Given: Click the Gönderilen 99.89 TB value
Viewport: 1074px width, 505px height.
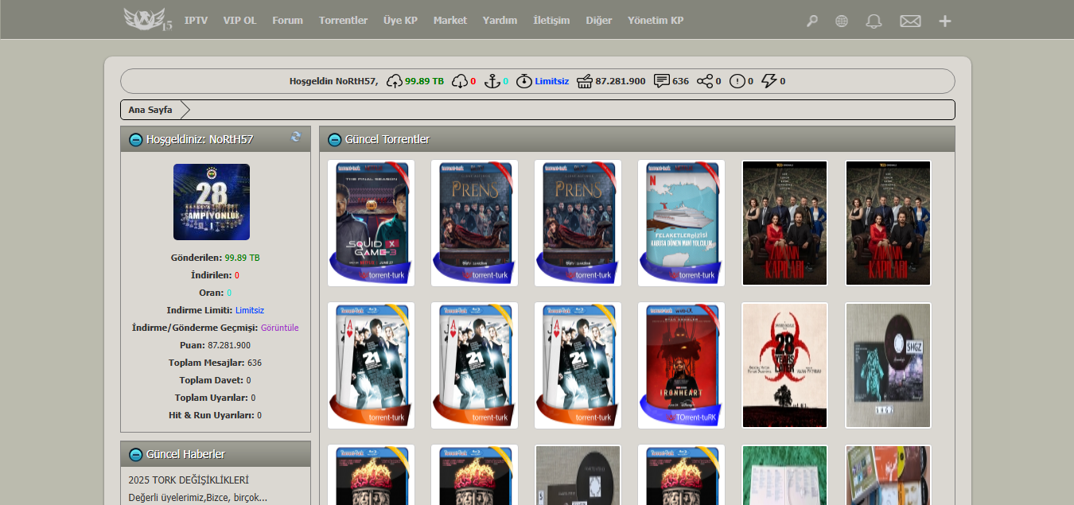Looking at the screenshot, I should click(243, 258).
